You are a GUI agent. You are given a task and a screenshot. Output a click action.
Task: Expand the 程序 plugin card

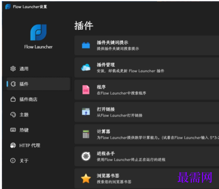tap(147, 90)
